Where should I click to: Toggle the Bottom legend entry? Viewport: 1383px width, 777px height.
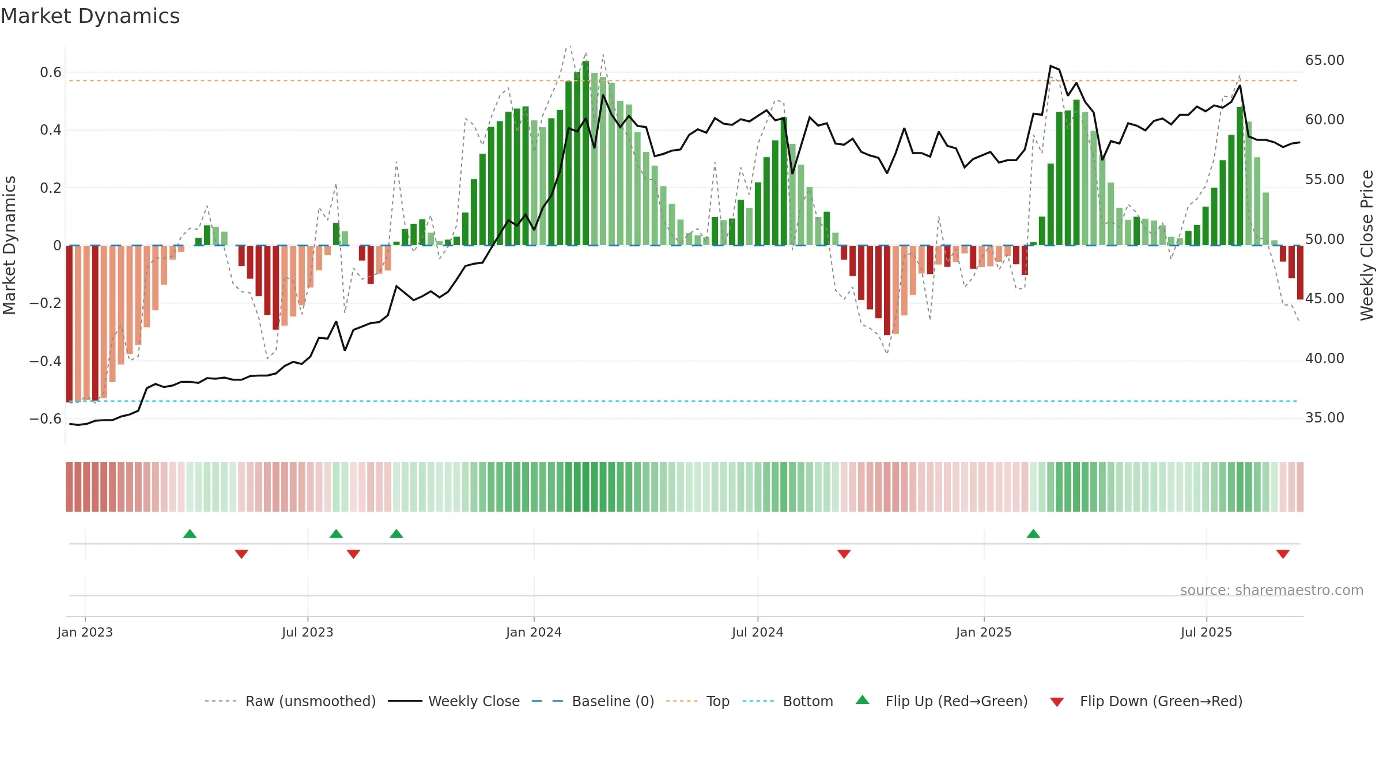click(x=788, y=701)
